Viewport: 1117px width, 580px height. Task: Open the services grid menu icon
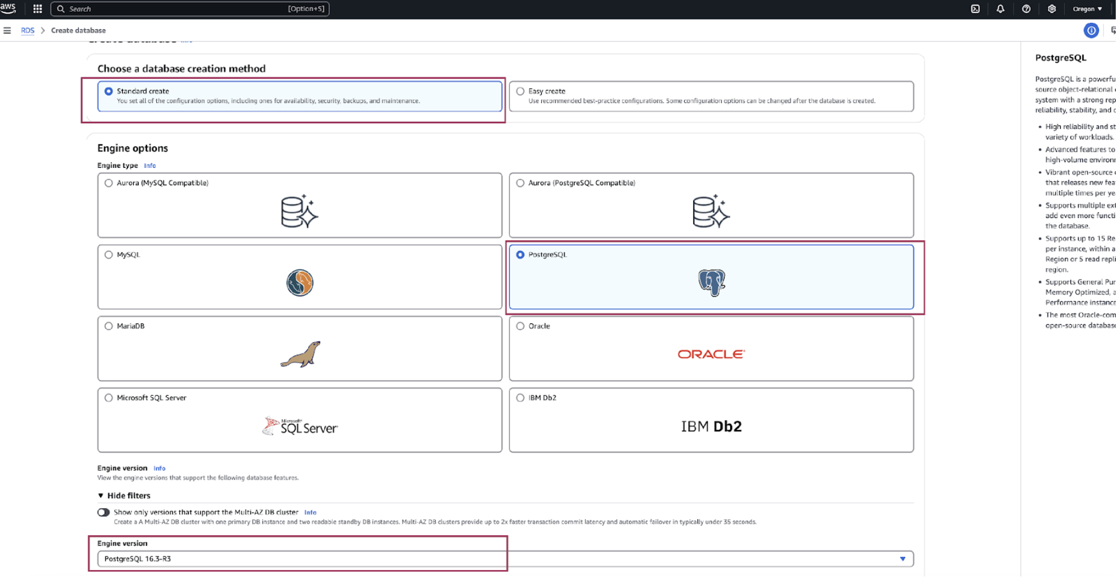point(38,9)
